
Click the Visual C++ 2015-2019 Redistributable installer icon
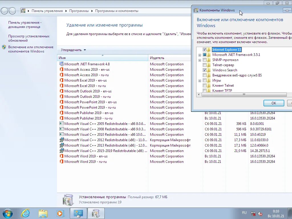(62, 151)
